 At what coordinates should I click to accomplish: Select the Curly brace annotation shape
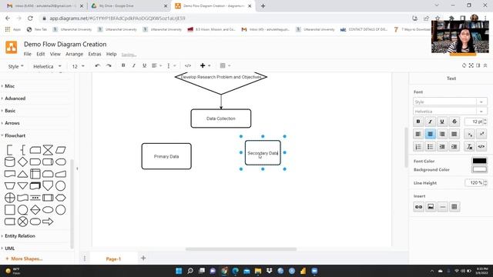[x=22, y=150]
